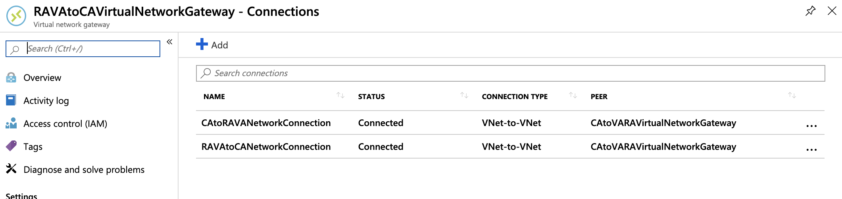Sort connections by Name column arrows
This screenshot has height=199, width=842.
340,96
